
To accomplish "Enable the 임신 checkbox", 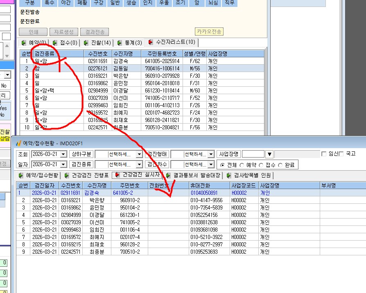I will click(324, 154).
